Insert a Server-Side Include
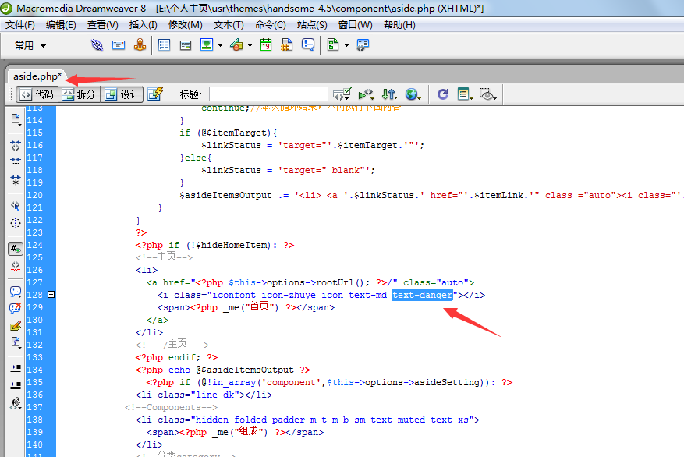Image resolution: width=684 pixels, height=457 pixels. point(286,45)
